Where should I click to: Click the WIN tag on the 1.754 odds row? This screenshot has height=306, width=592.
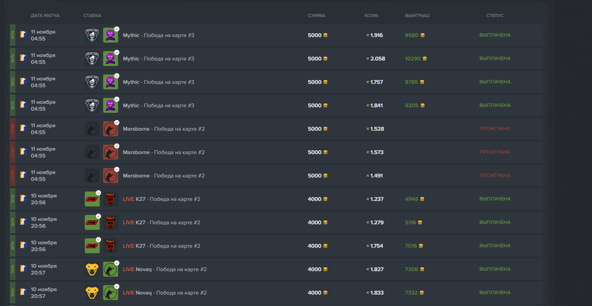pyautogui.click(x=13, y=246)
